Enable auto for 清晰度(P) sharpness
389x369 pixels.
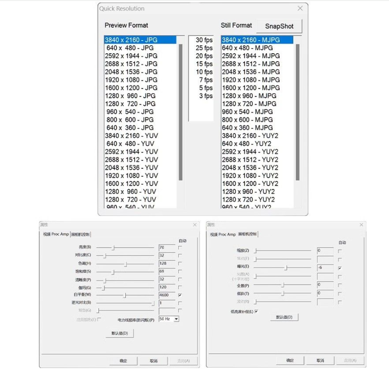[180, 279]
